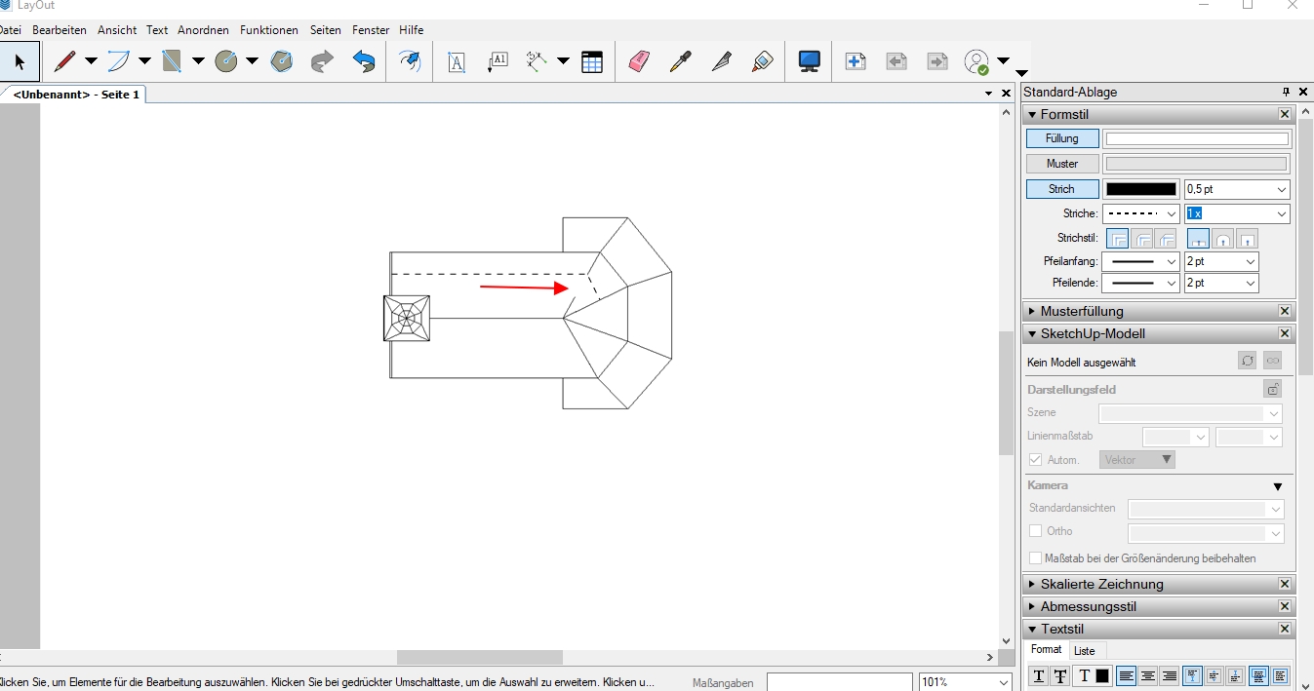Click the black stroke color swatch
This screenshot has height=691, width=1314.
[1140, 189]
